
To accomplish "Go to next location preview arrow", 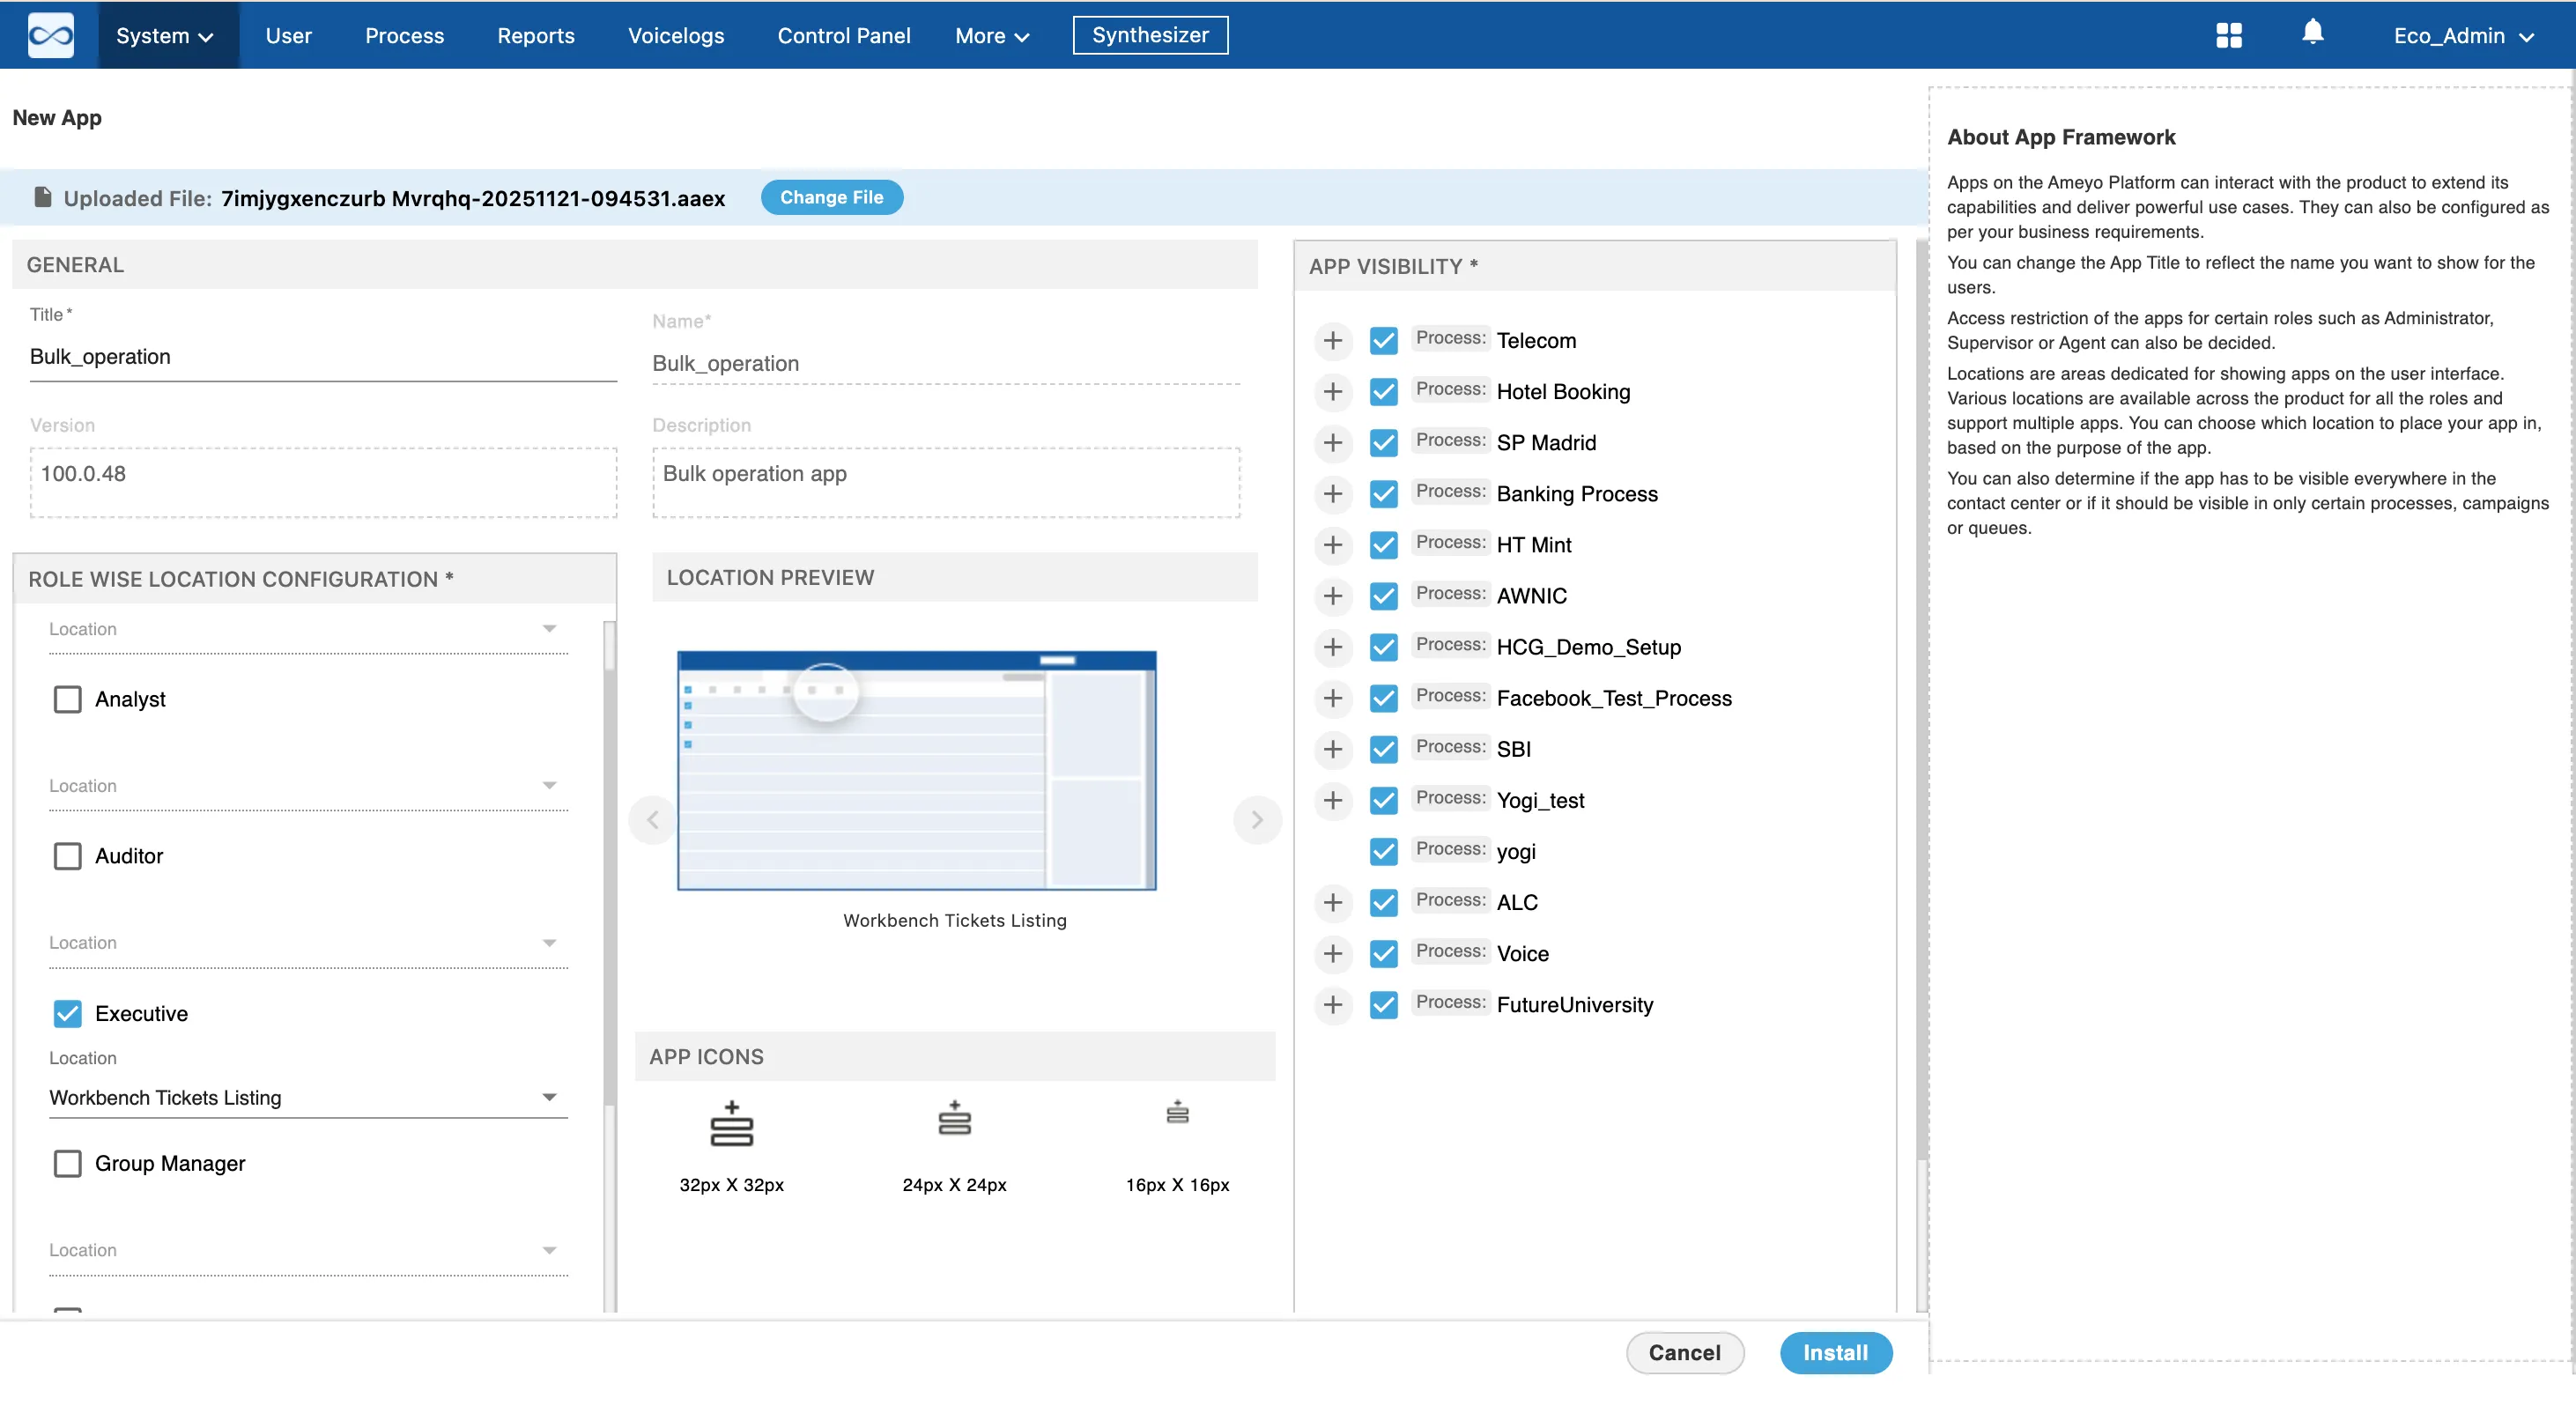I will tap(1257, 820).
